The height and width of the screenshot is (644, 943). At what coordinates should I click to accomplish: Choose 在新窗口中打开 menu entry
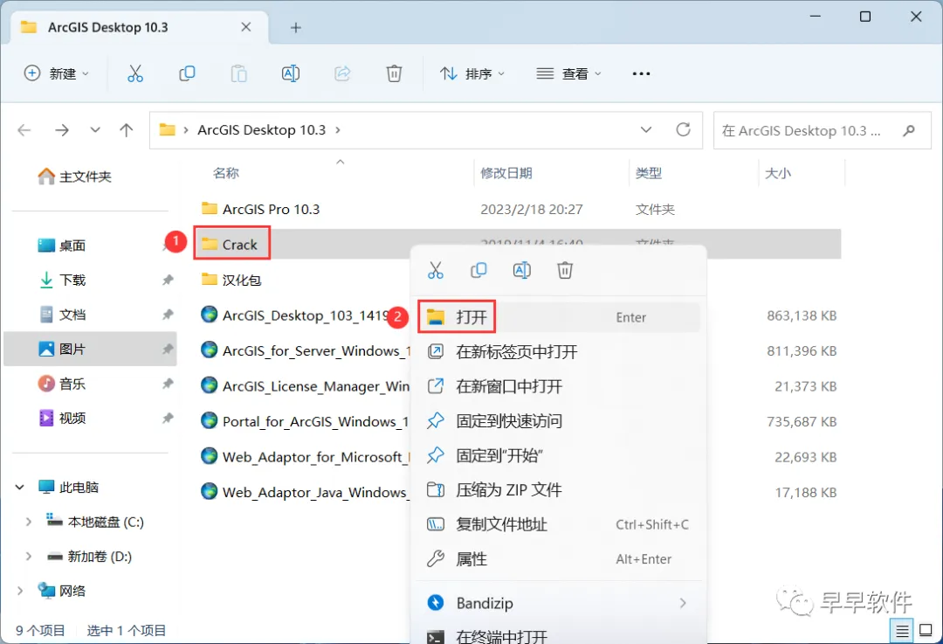coord(559,386)
